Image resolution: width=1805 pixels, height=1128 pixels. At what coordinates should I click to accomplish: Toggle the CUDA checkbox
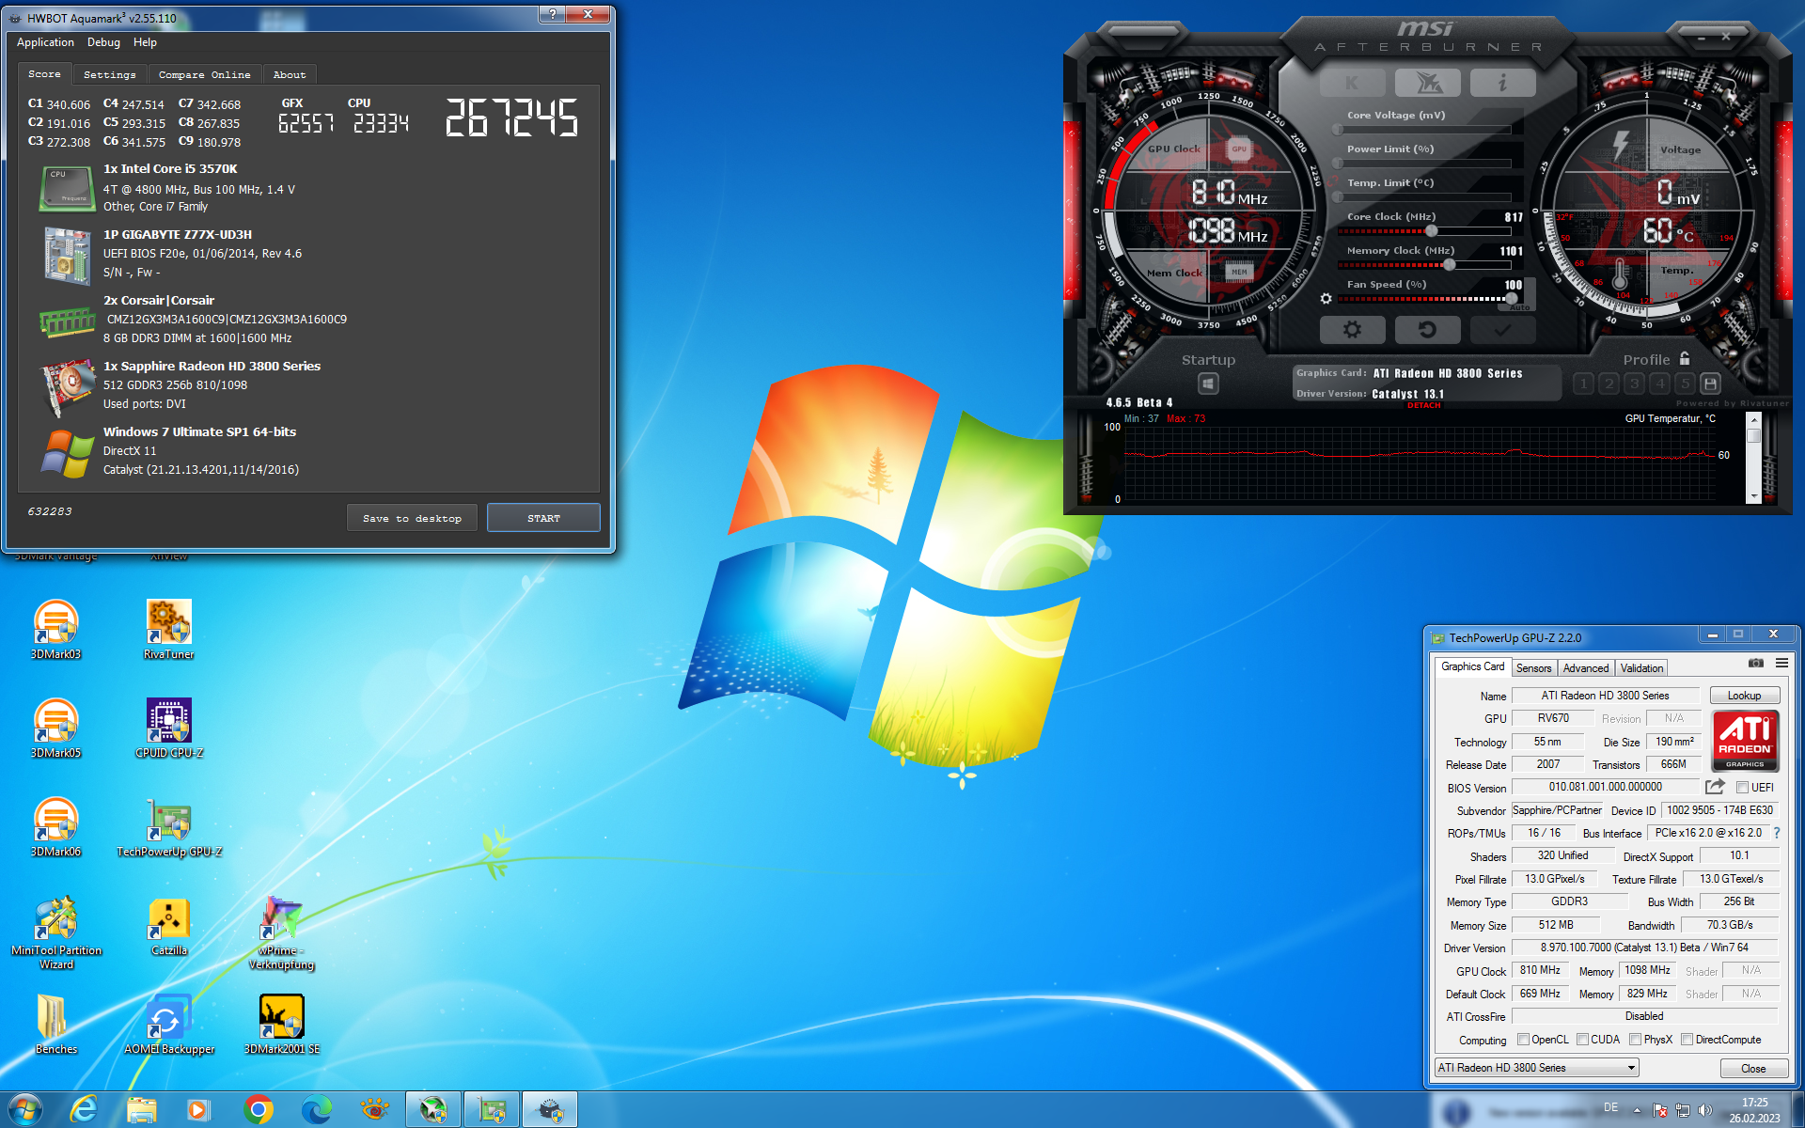pos(1583,1040)
